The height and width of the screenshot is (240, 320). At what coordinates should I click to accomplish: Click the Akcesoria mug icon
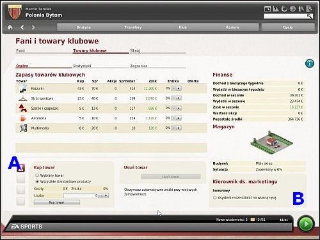click(23, 118)
